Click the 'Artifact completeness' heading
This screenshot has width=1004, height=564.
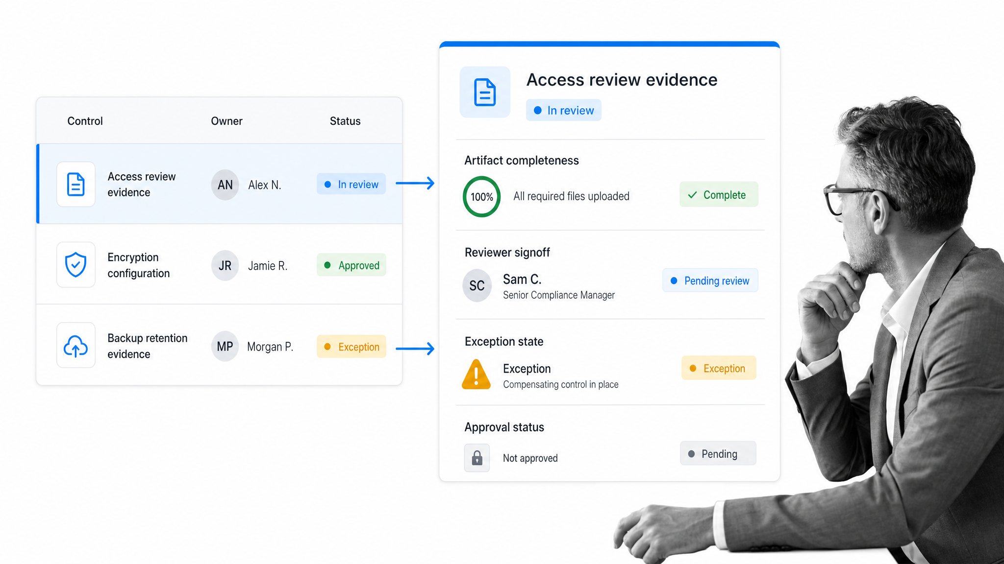(x=522, y=161)
